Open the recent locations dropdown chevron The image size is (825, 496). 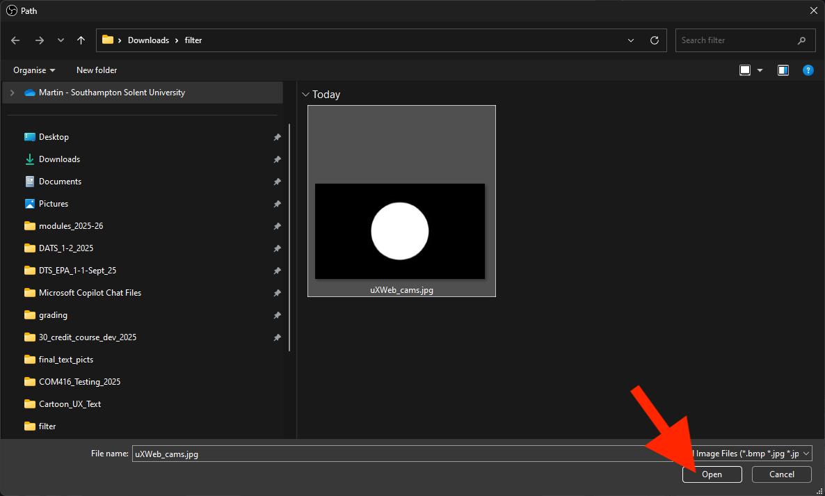click(61, 40)
